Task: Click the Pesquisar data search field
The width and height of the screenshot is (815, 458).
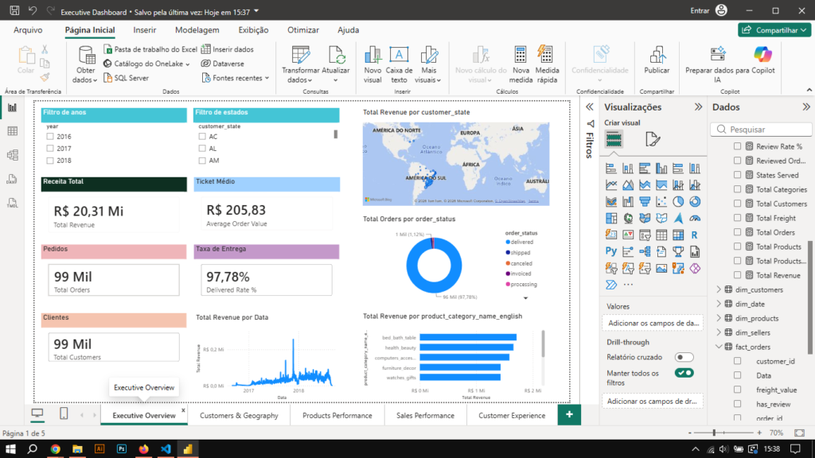Action: tap(761, 130)
